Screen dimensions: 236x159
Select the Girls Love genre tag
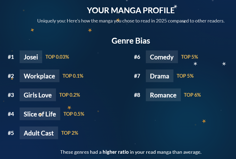point(38,95)
